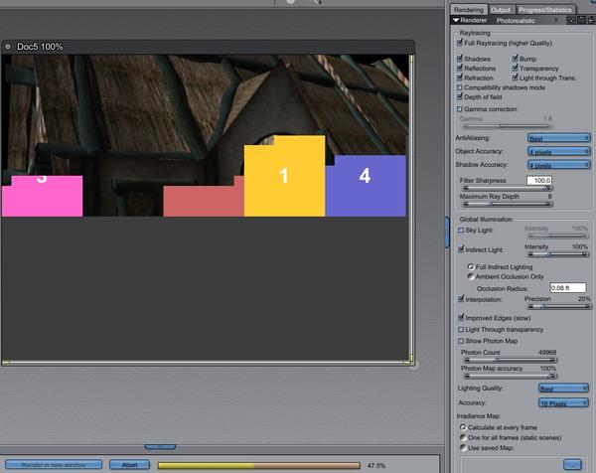The width and height of the screenshot is (596, 473).
Task: Enable the Sky Light checkbox
Action: (461, 230)
